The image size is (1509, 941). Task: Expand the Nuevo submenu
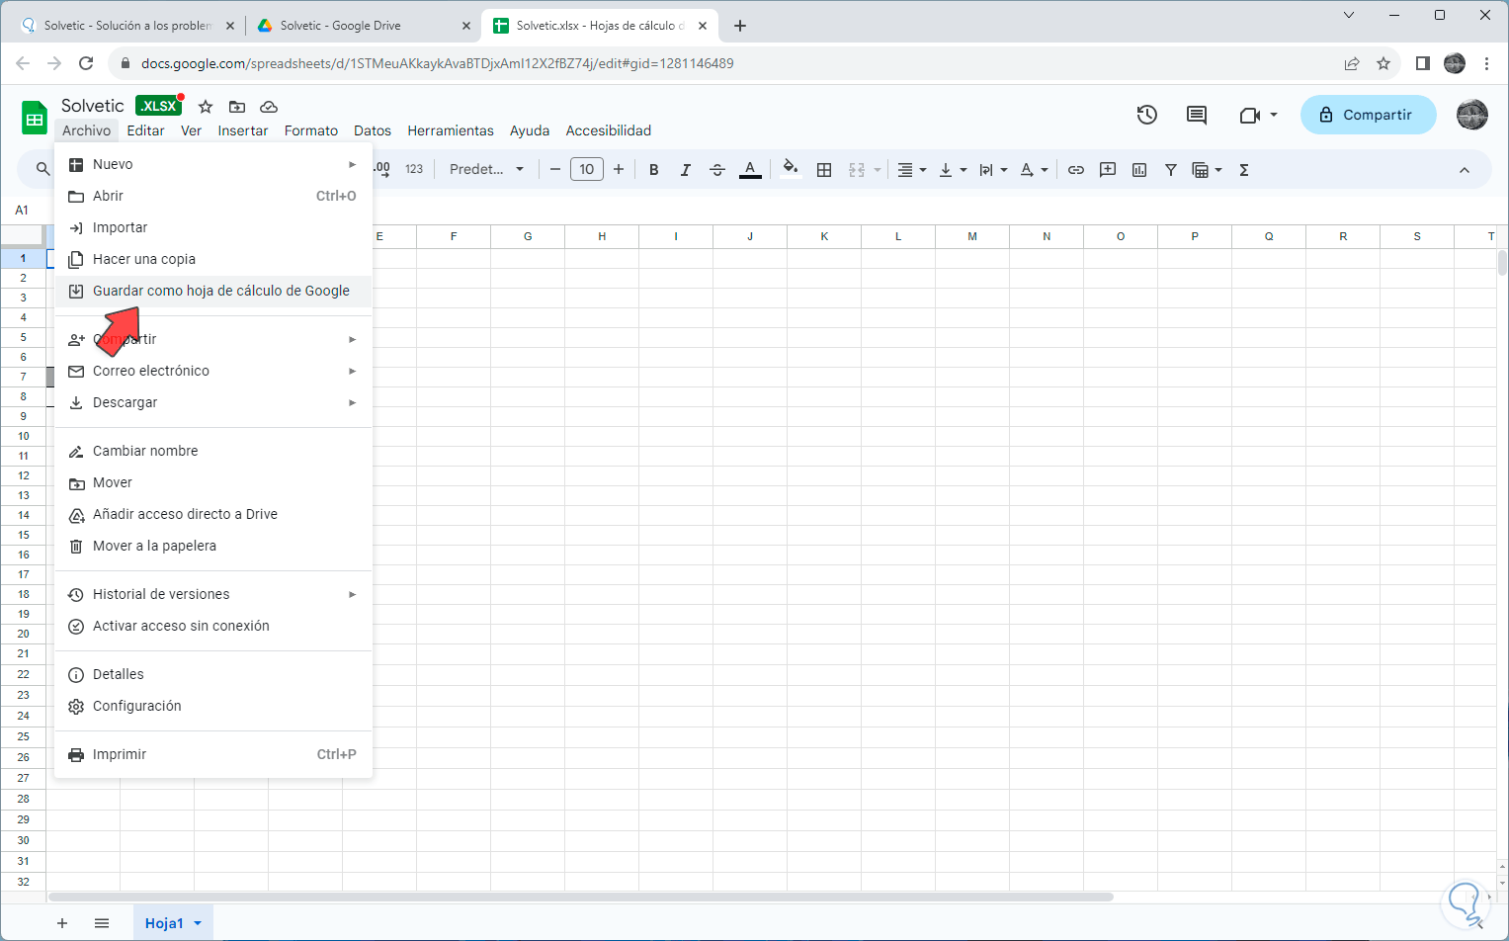coord(213,164)
